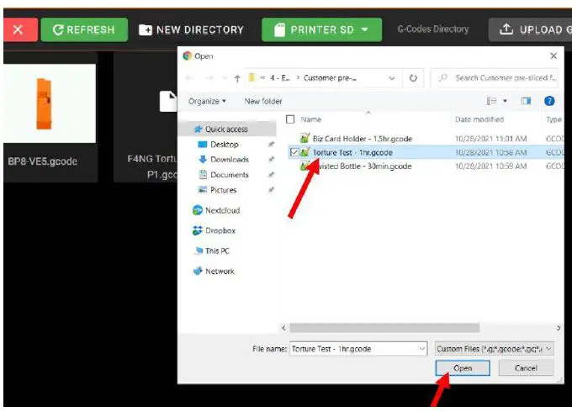Open the view options dropdown arrow
Image resolution: width=577 pixels, height=412 pixels.
505,101
